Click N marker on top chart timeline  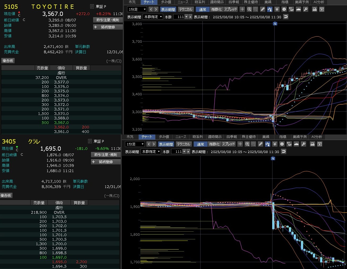(x=275, y=24)
